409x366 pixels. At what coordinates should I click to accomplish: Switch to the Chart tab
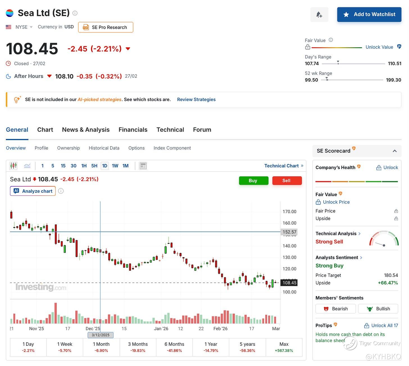click(45, 130)
